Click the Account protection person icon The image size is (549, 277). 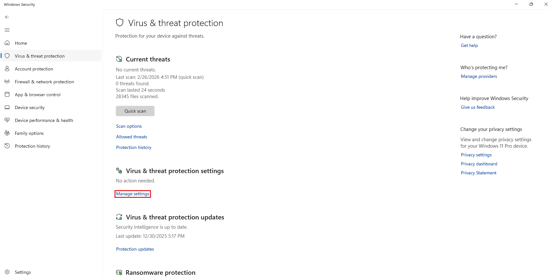coord(7,69)
